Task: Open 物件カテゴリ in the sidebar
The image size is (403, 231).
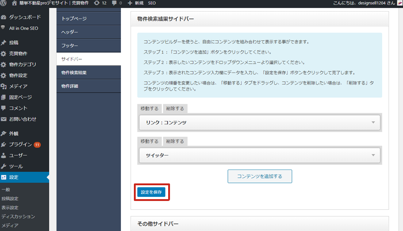Action: [x=22, y=65]
